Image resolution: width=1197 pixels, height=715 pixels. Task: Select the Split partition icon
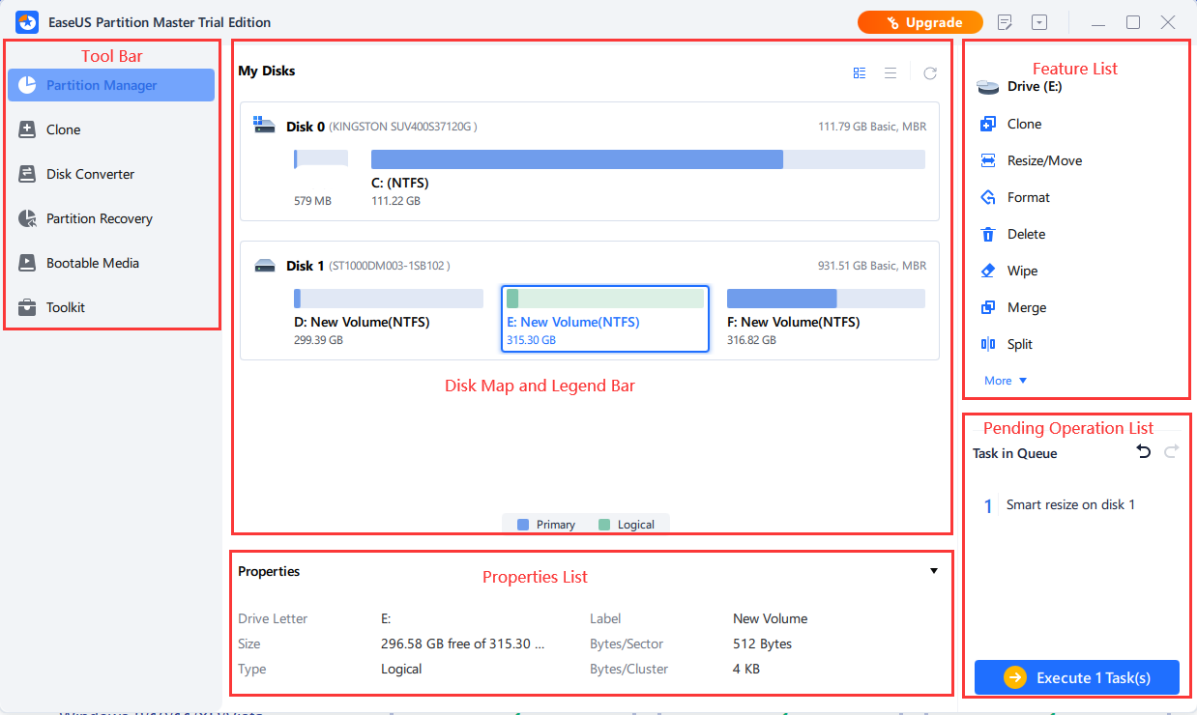point(988,344)
